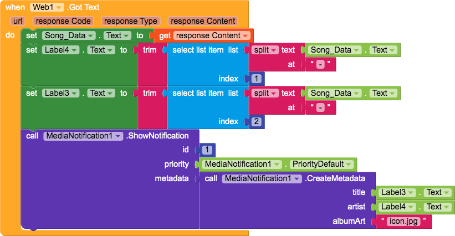Open the Text property dropdown for artist Label4
This screenshot has width=455, height=236.
pos(438,207)
